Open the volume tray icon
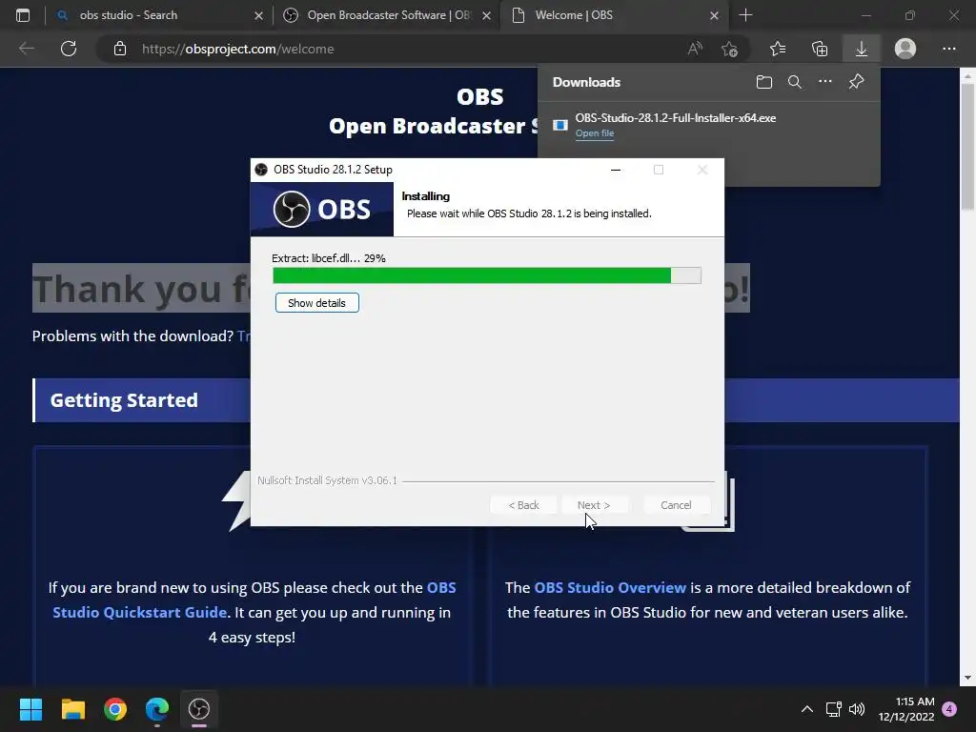 coord(857,709)
